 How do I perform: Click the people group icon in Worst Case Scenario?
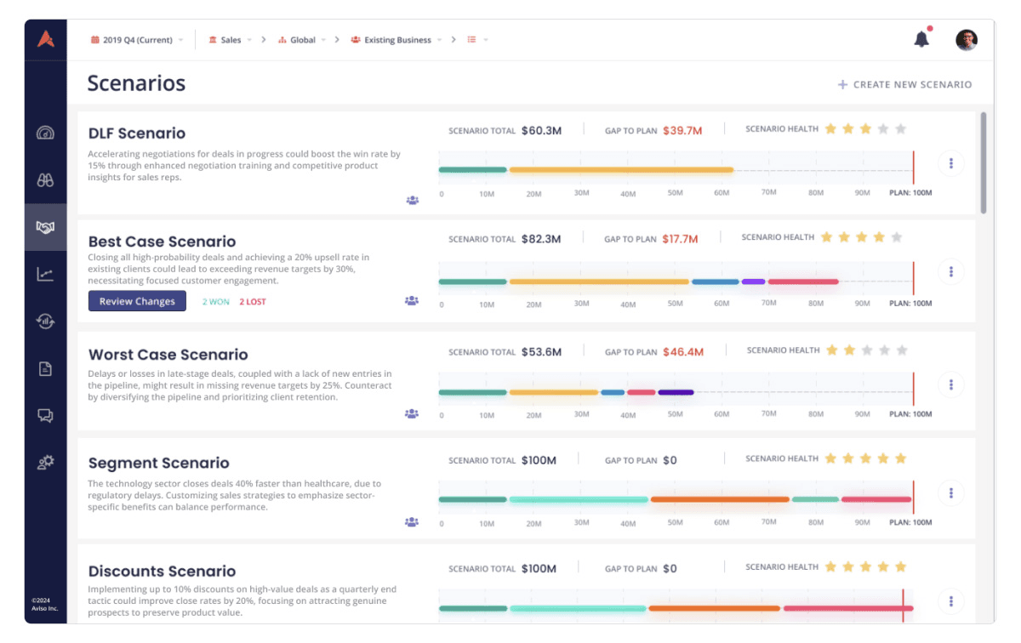click(412, 413)
